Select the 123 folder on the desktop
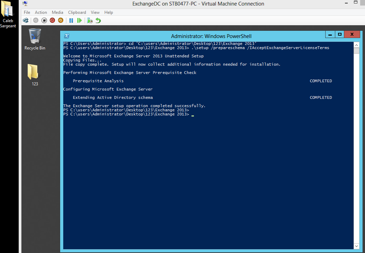Viewport: 365px width, 253px height. pyautogui.click(x=35, y=75)
